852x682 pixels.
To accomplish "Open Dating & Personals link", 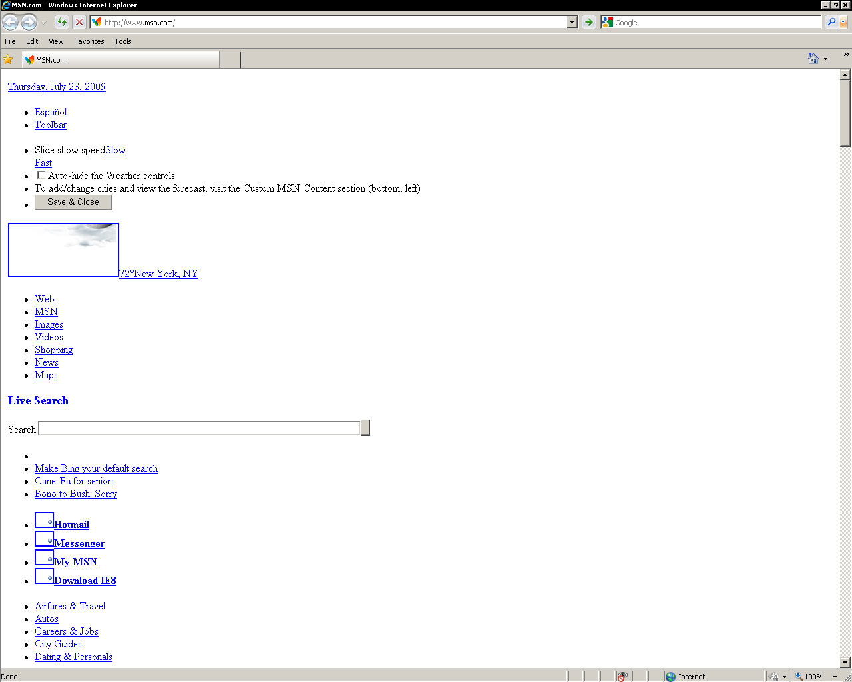I will coord(73,657).
